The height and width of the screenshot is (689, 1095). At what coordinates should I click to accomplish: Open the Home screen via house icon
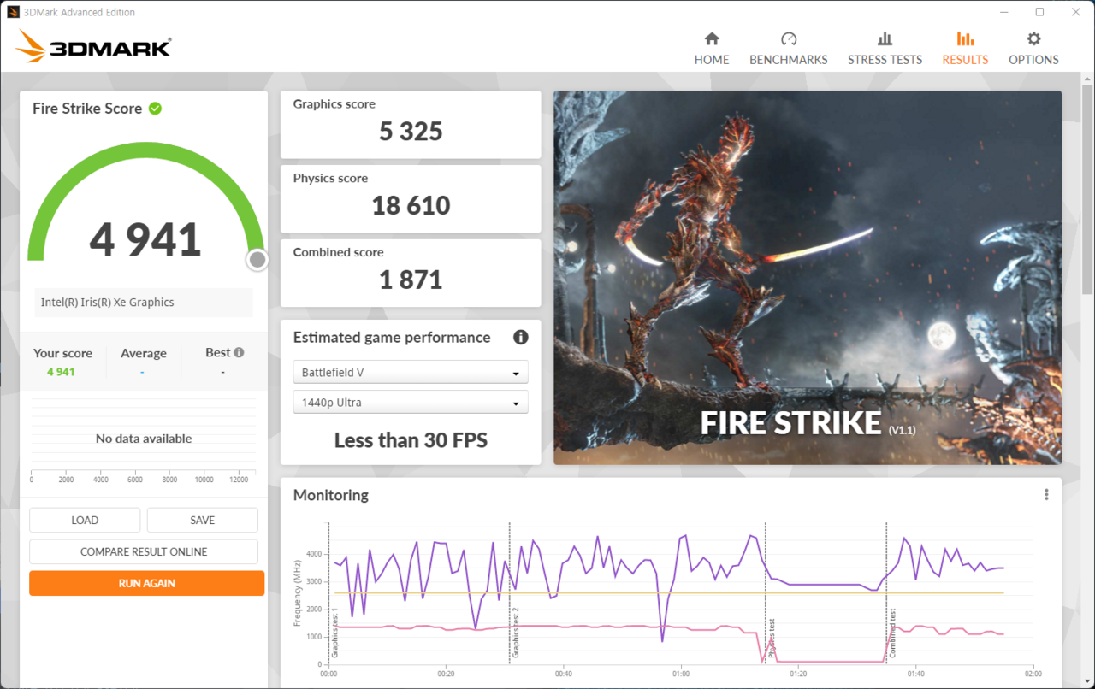pos(711,38)
